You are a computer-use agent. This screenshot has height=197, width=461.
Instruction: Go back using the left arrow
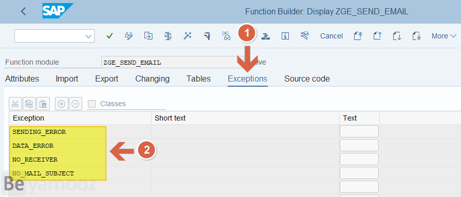(24, 11)
